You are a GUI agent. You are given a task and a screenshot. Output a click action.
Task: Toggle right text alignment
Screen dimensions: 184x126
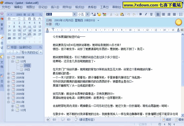[169, 14]
